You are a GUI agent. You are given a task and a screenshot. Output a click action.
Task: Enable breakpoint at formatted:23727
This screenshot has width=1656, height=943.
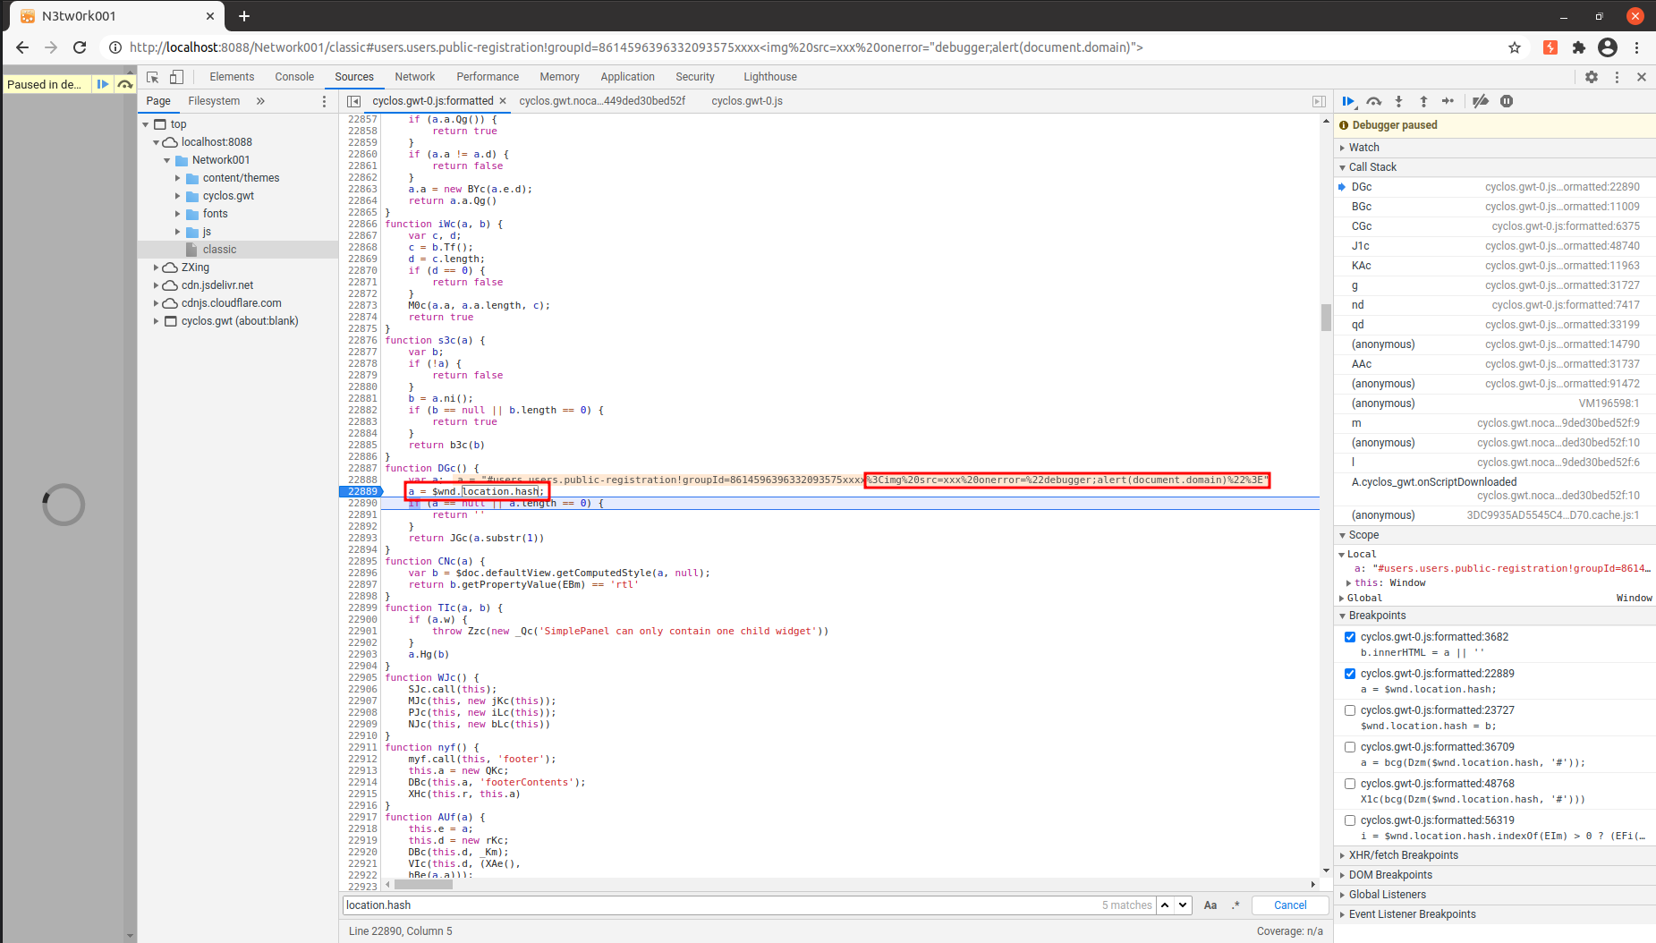pyautogui.click(x=1350, y=710)
